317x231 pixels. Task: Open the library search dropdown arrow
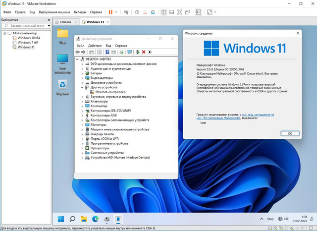coord(49,26)
